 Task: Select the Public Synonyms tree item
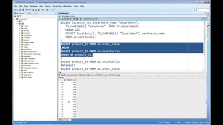(x=29, y=59)
